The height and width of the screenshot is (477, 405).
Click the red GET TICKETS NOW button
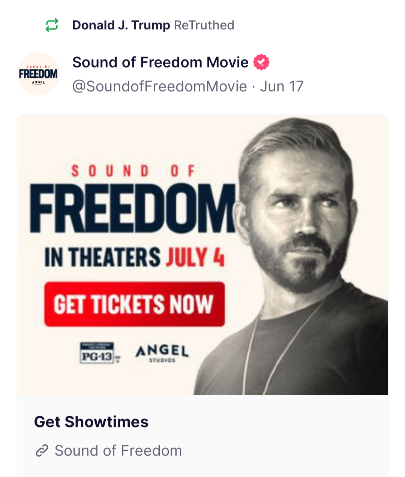click(134, 304)
